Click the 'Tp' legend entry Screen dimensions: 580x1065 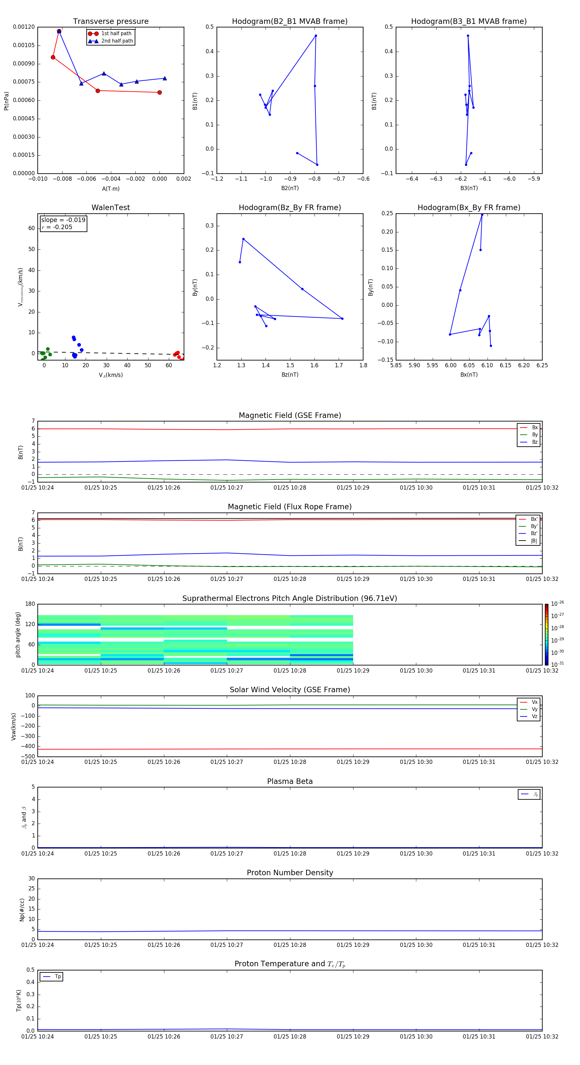52,977
